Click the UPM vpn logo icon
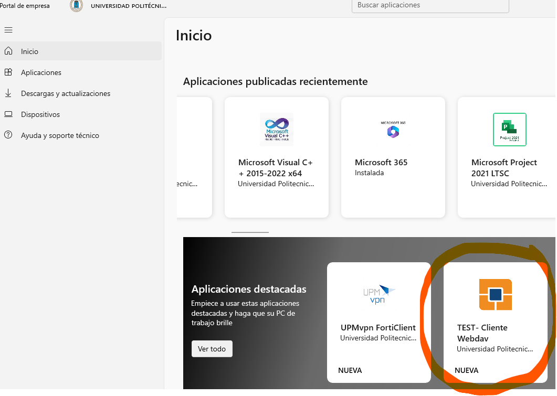 point(379,295)
